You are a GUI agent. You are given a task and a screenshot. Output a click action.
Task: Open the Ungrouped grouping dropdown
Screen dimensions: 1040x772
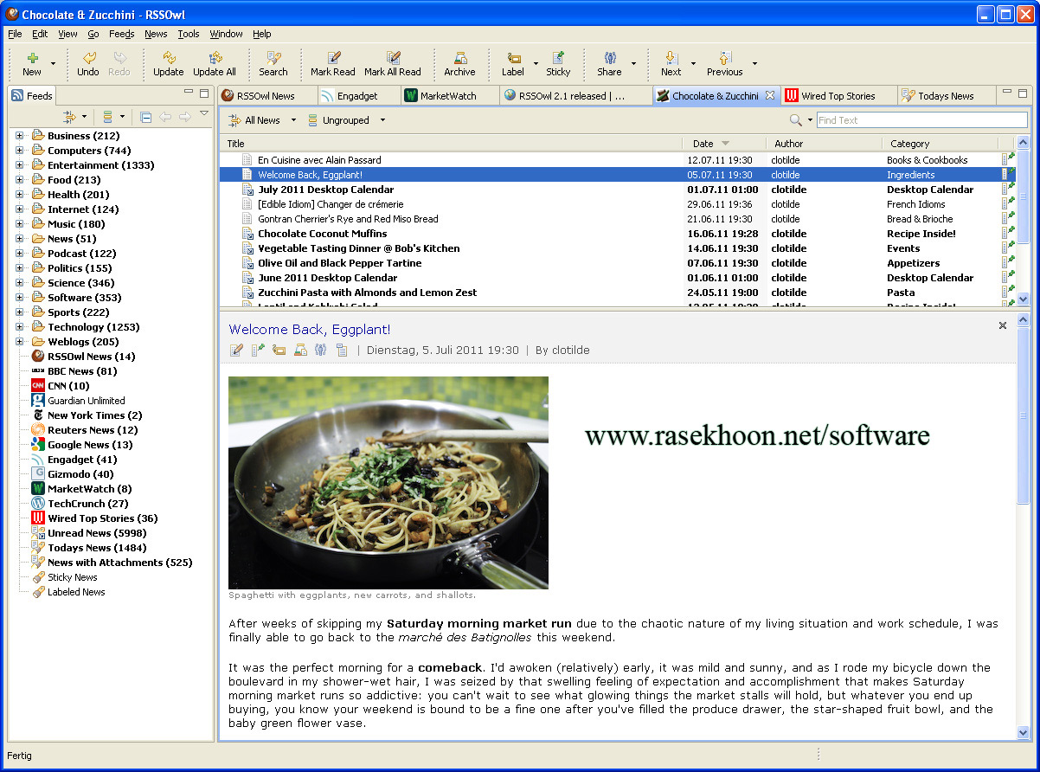382,120
